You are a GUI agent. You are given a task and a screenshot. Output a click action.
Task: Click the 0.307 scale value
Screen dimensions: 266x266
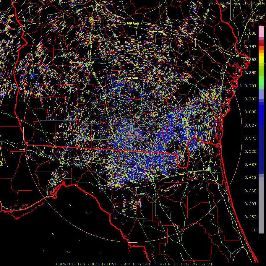point(250,204)
